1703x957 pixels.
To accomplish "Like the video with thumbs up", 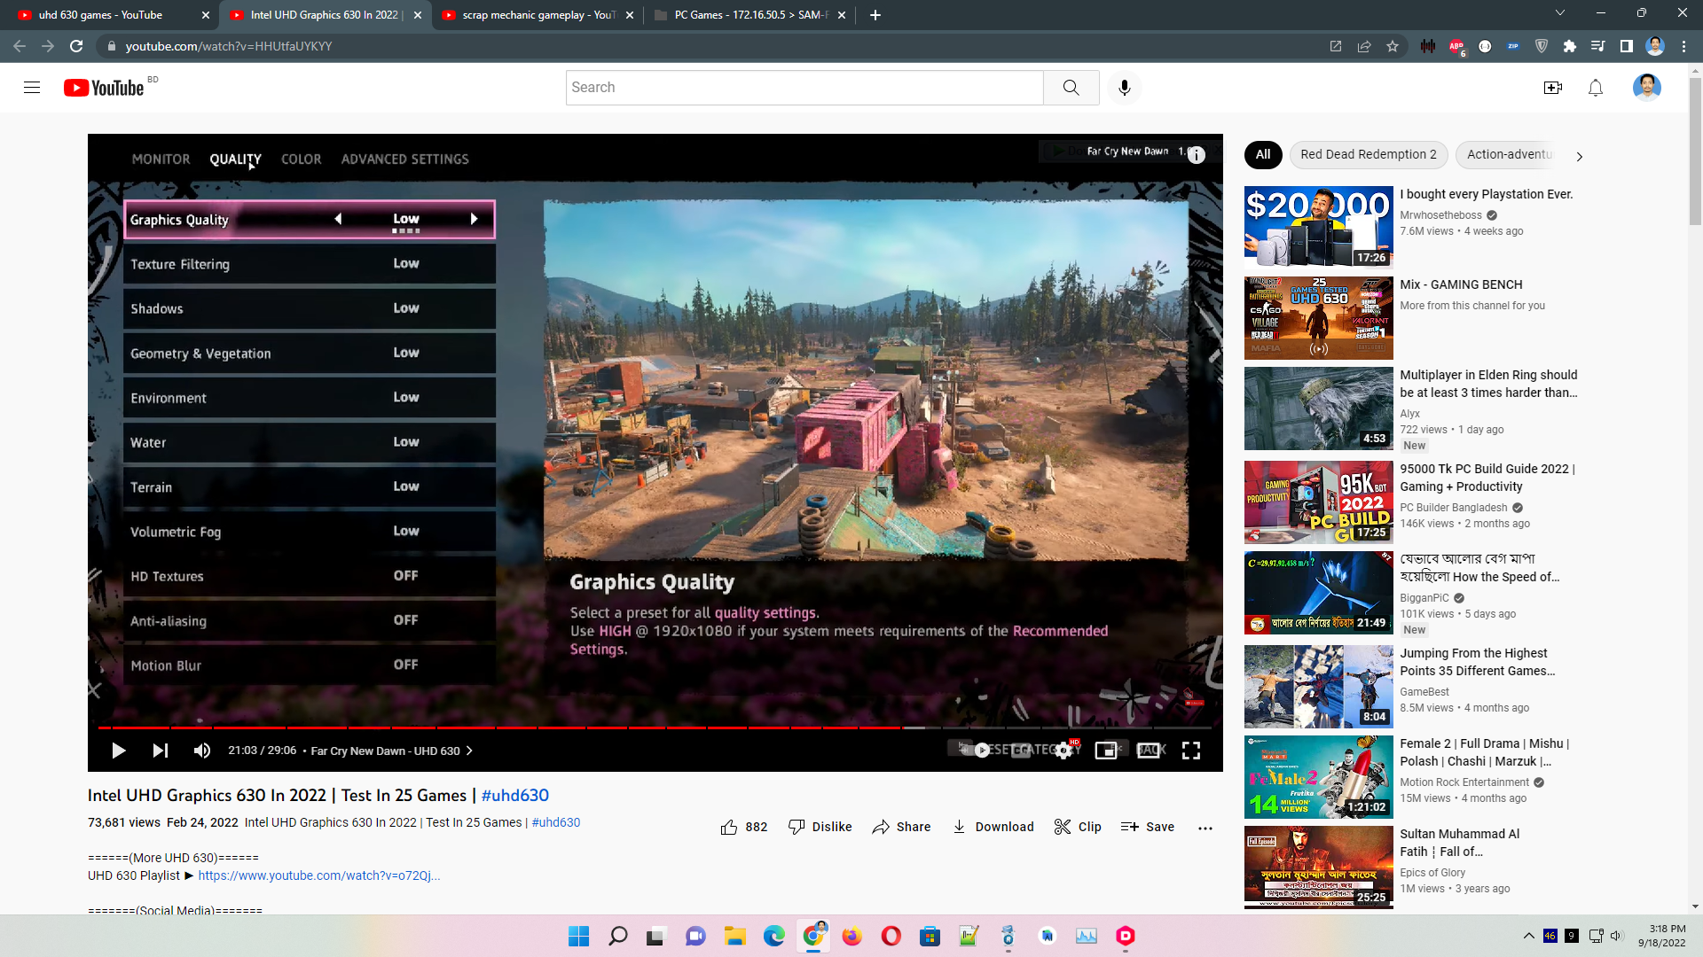I will pyautogui.click(x=743, y=827).
